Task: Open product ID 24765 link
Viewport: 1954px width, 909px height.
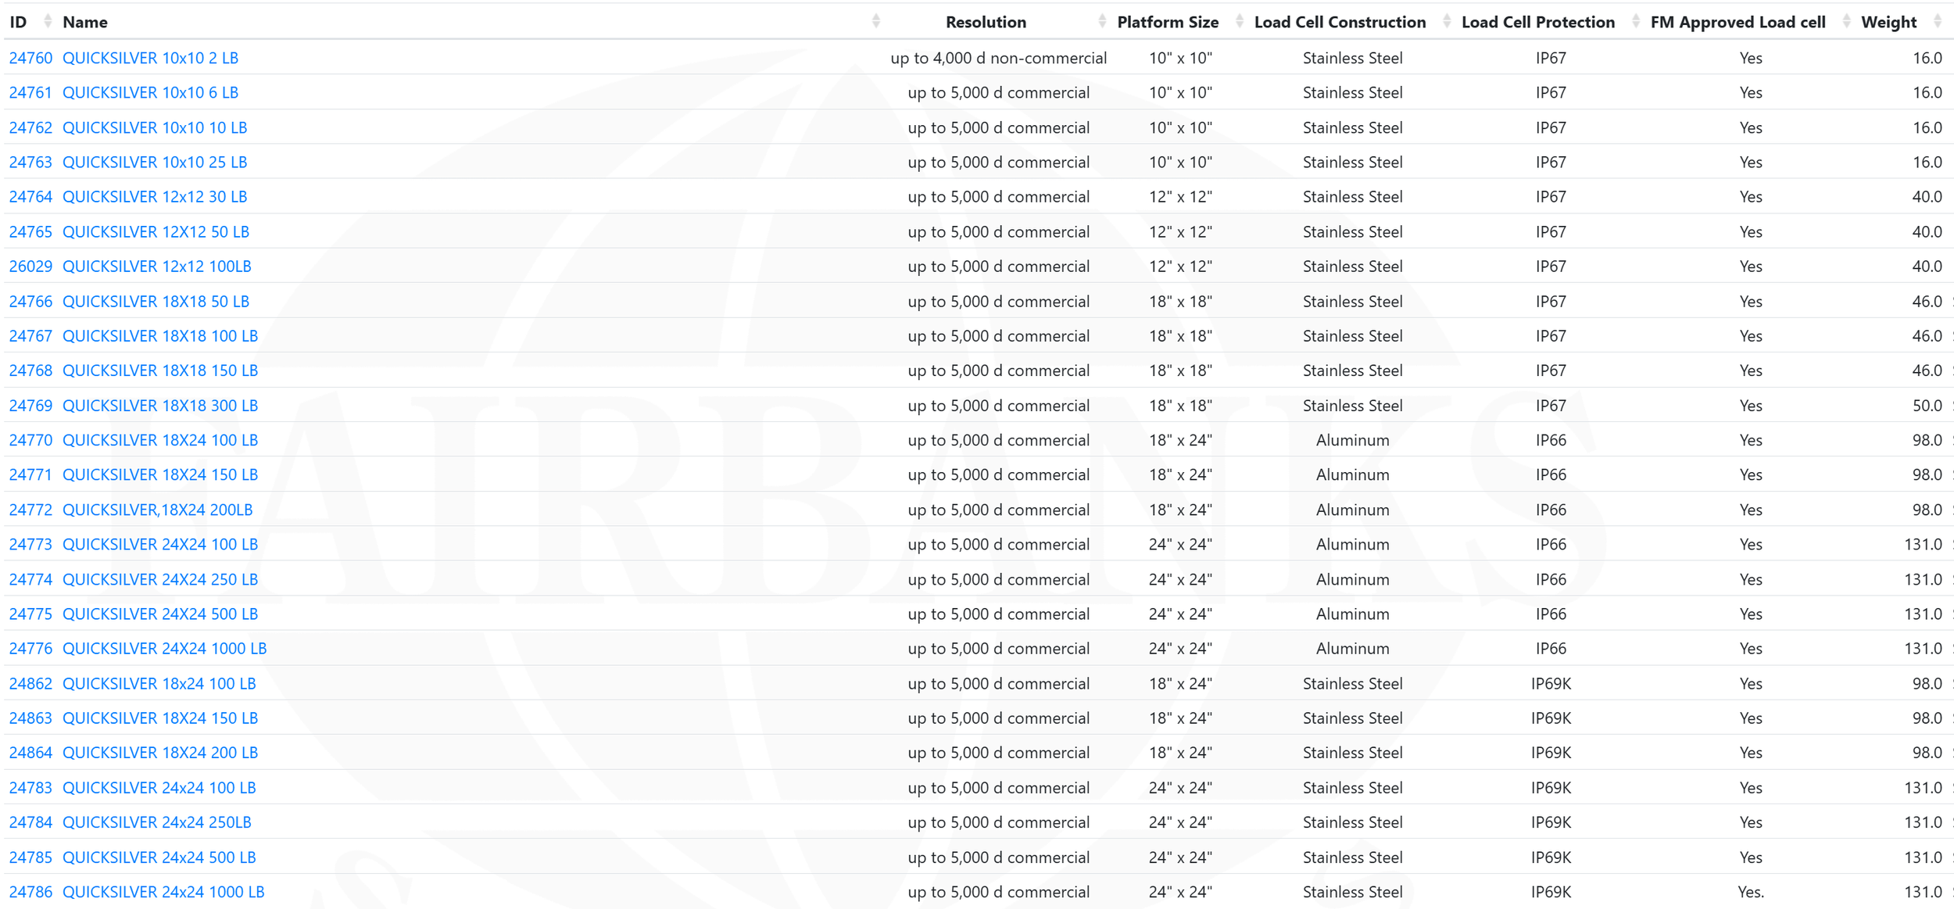Action: click(30, 231)
